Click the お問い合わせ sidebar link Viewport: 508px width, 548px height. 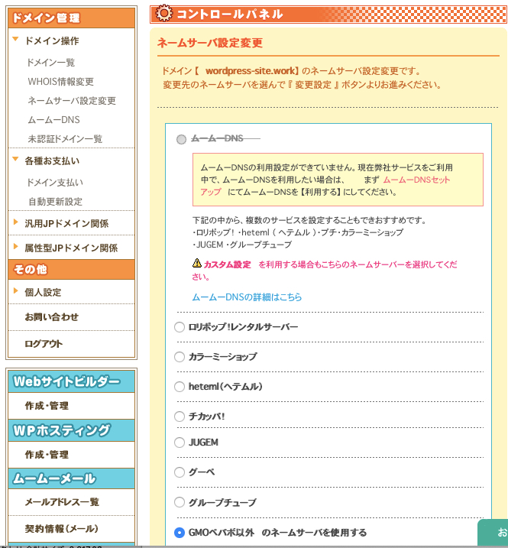[51, 317]
